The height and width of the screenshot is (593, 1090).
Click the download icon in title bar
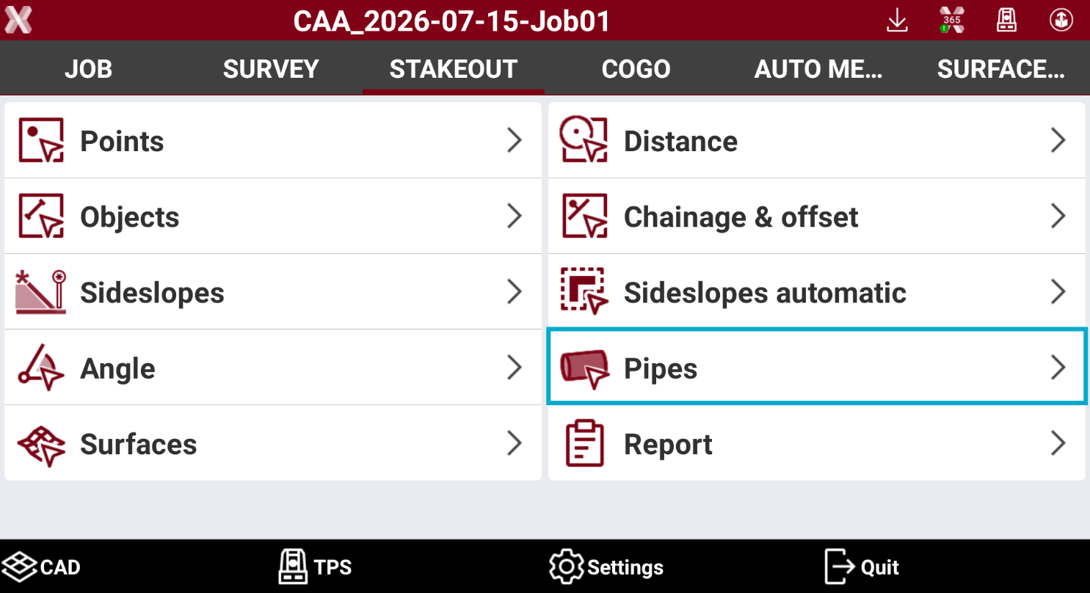click(897, 21)
